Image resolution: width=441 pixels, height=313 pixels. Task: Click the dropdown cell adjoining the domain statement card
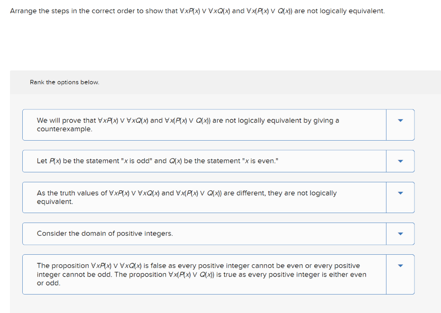[400, 233]
